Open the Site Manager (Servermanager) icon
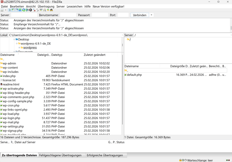Screen dimensions: 232x162 (2, 10)
